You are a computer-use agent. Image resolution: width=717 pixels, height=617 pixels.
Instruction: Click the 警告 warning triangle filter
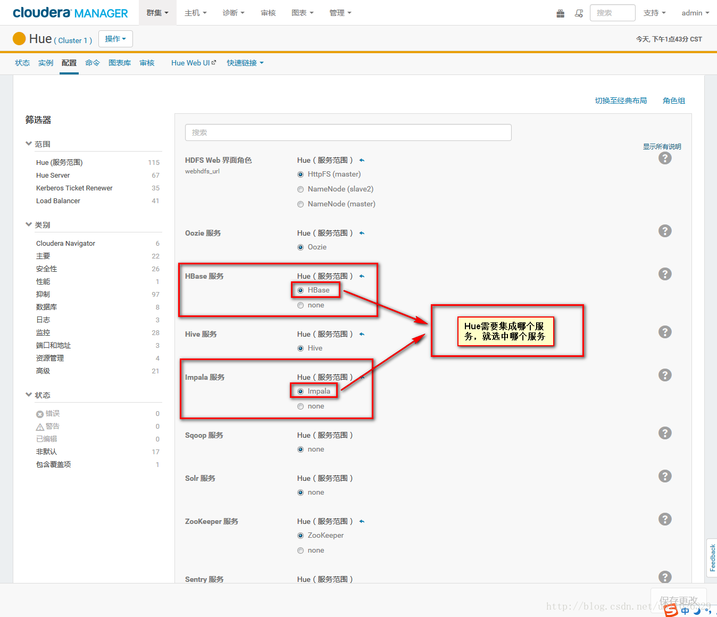(40, 427)
